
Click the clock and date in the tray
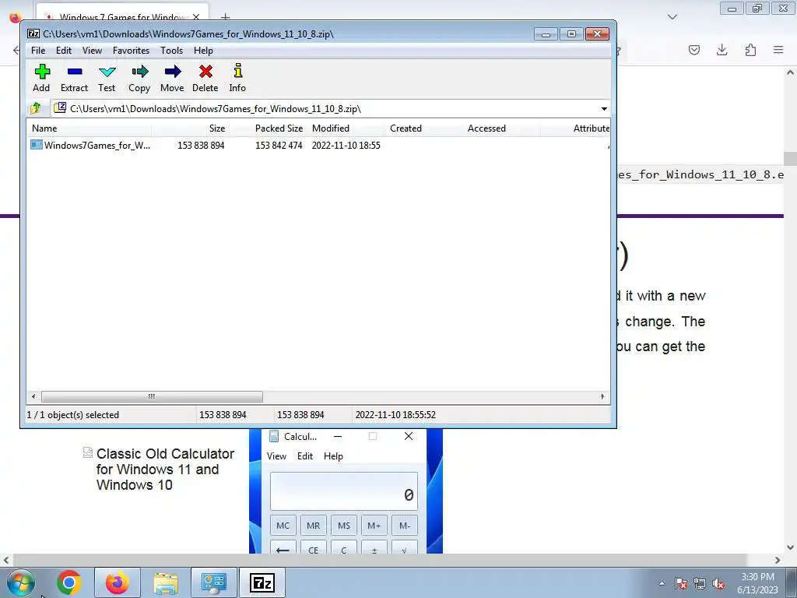point(757,583)
